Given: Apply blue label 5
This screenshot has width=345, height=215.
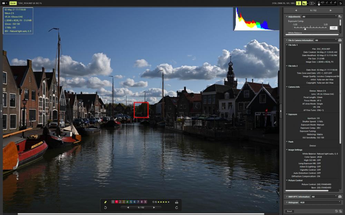Looking at the screenshot, I should point(131,202).
